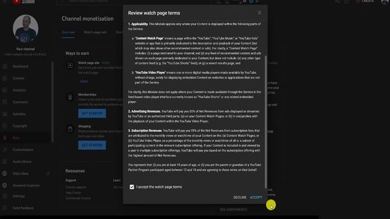
Task: Open Daily Ideas external link icon
Action: [48, 173]
